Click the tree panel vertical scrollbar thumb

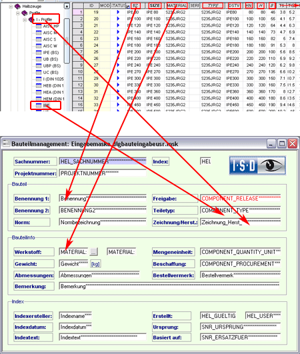[x=67, y=41]
